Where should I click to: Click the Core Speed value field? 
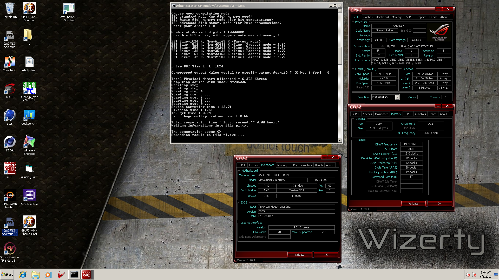pos(384,74)
